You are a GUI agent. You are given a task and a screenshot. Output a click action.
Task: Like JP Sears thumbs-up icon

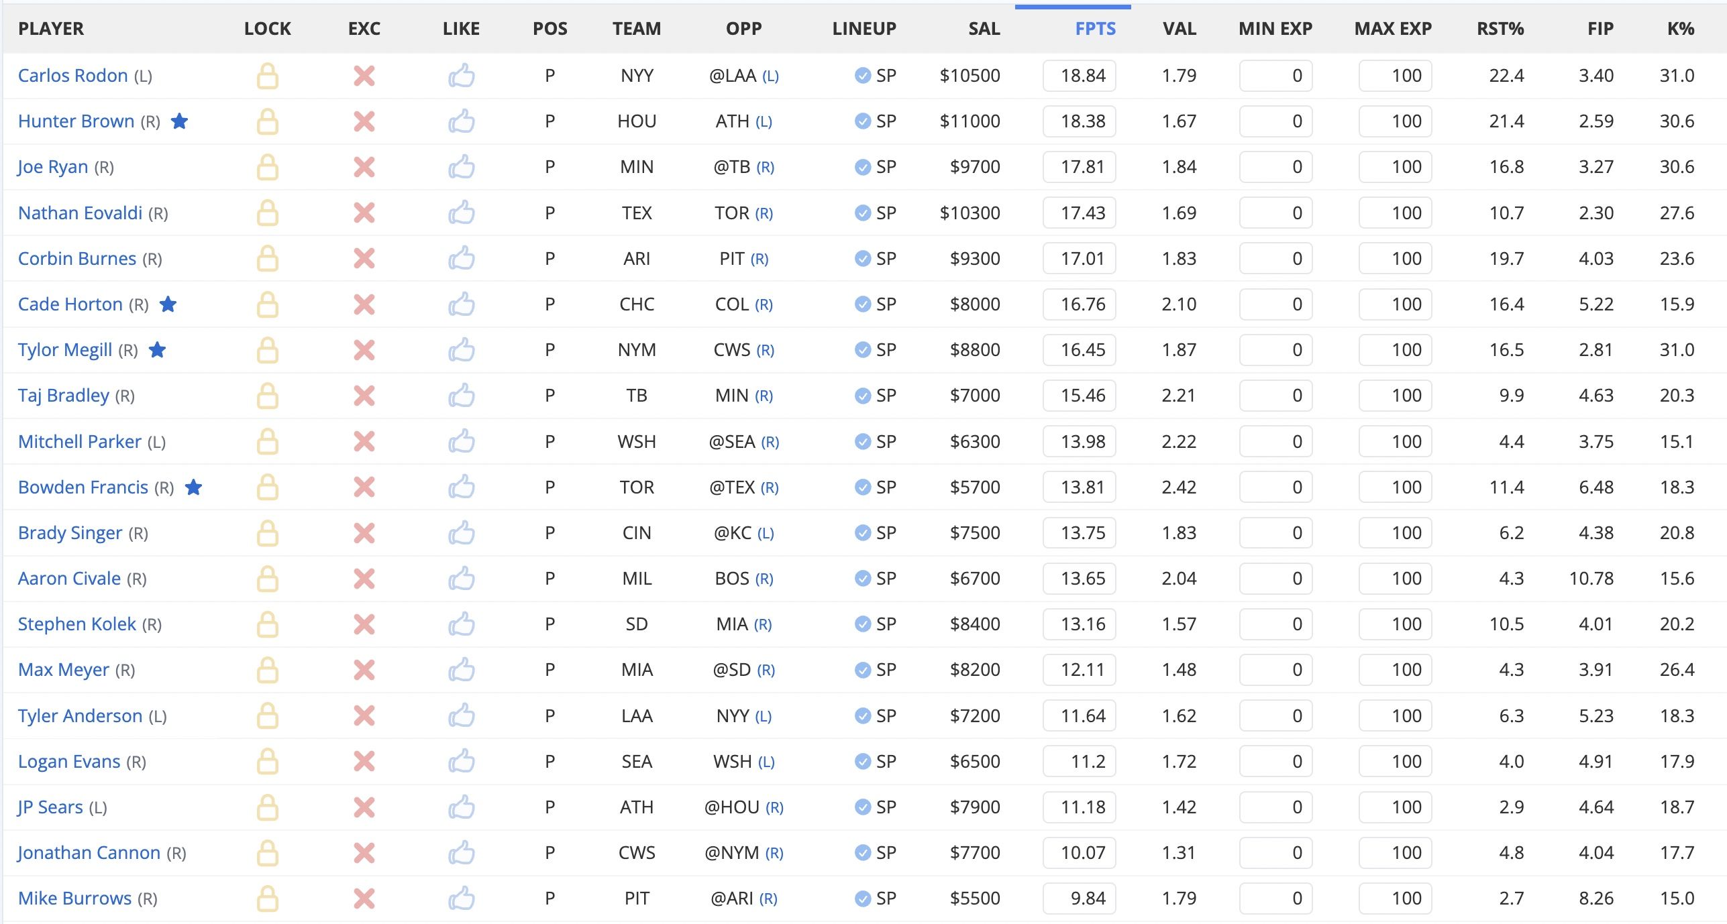click(462, 807)
